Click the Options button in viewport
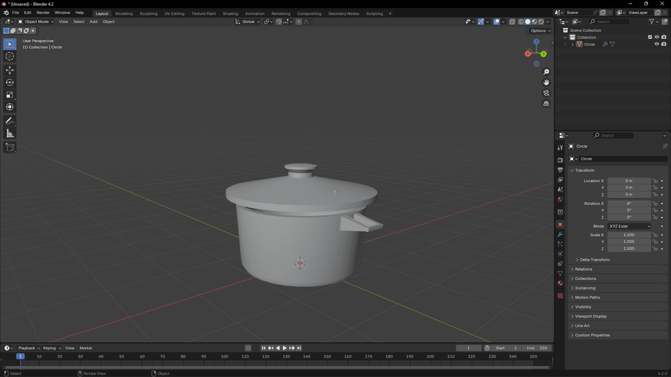Screen dimensions: 671x377 click(540, 31)
